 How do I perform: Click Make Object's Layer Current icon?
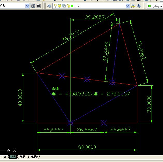coord(133,6)
